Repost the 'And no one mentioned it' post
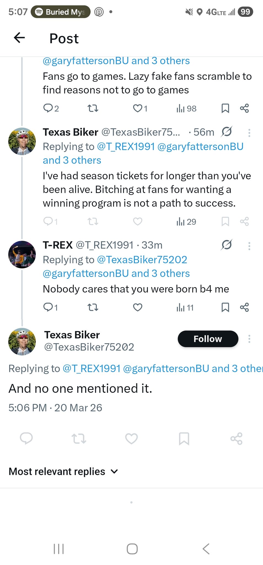The height and width of the screenshot is (565, 263). 79,438
